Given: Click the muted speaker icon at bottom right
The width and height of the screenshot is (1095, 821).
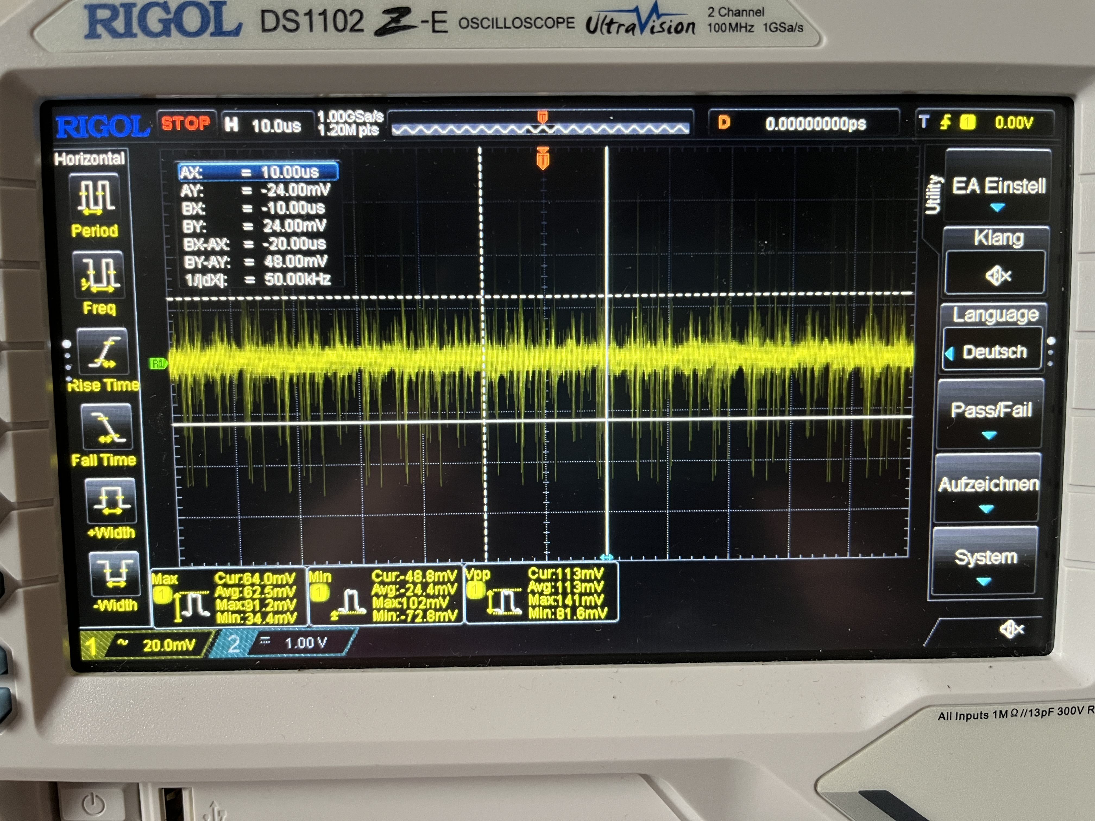Looking at the screenshot, I should coord(1011,630).
